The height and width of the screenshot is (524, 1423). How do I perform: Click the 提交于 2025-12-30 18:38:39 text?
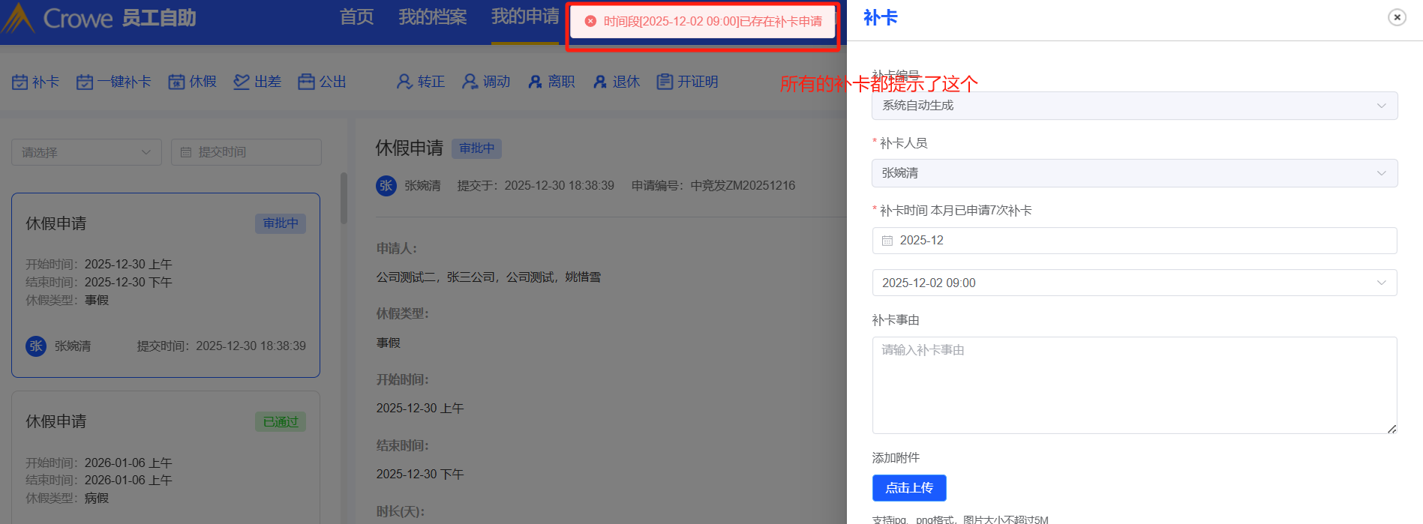pyautogui.click(x=536, y=186)
